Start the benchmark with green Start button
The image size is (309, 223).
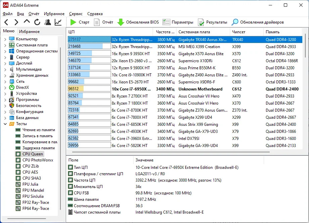pyautogui.click(x=80, y=22)
